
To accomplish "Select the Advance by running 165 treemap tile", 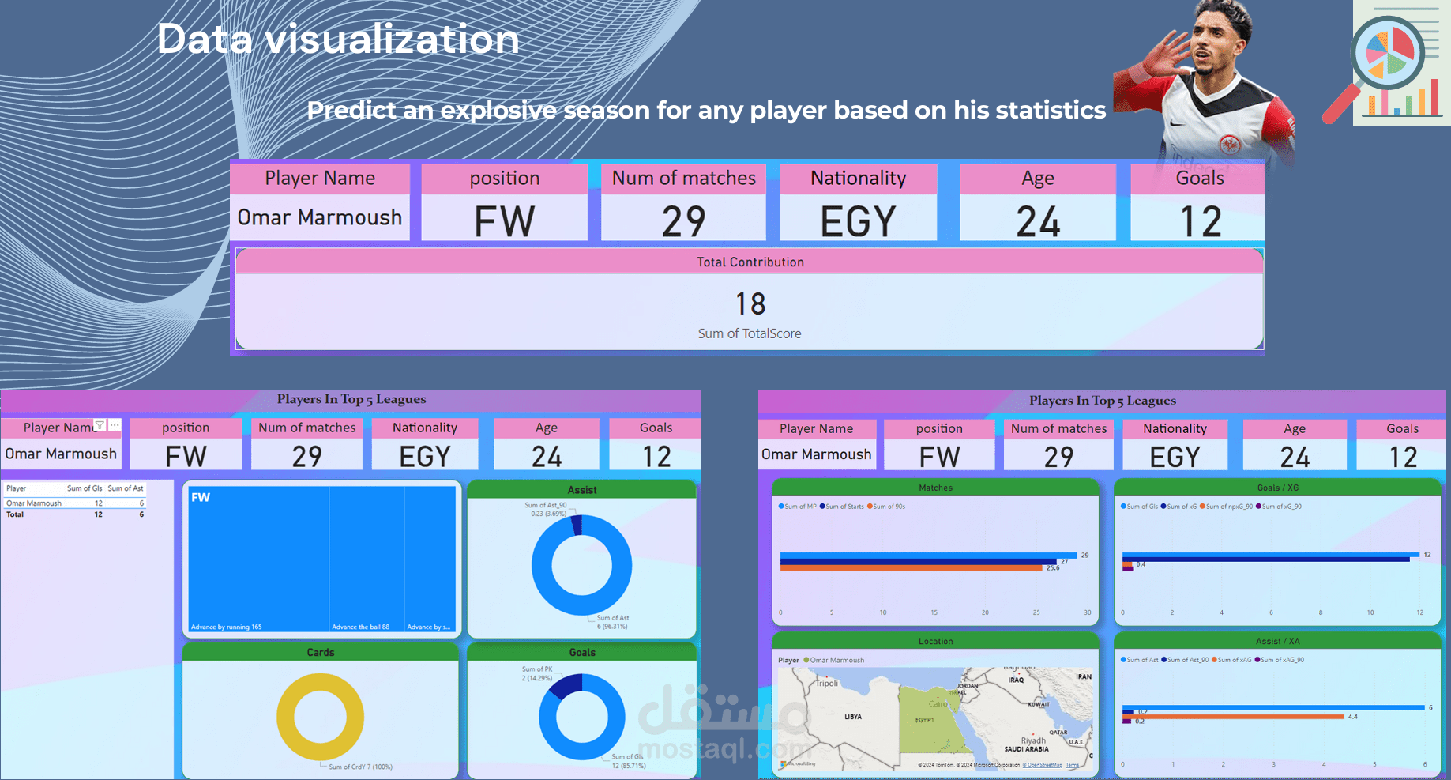I will coord(258,559).
